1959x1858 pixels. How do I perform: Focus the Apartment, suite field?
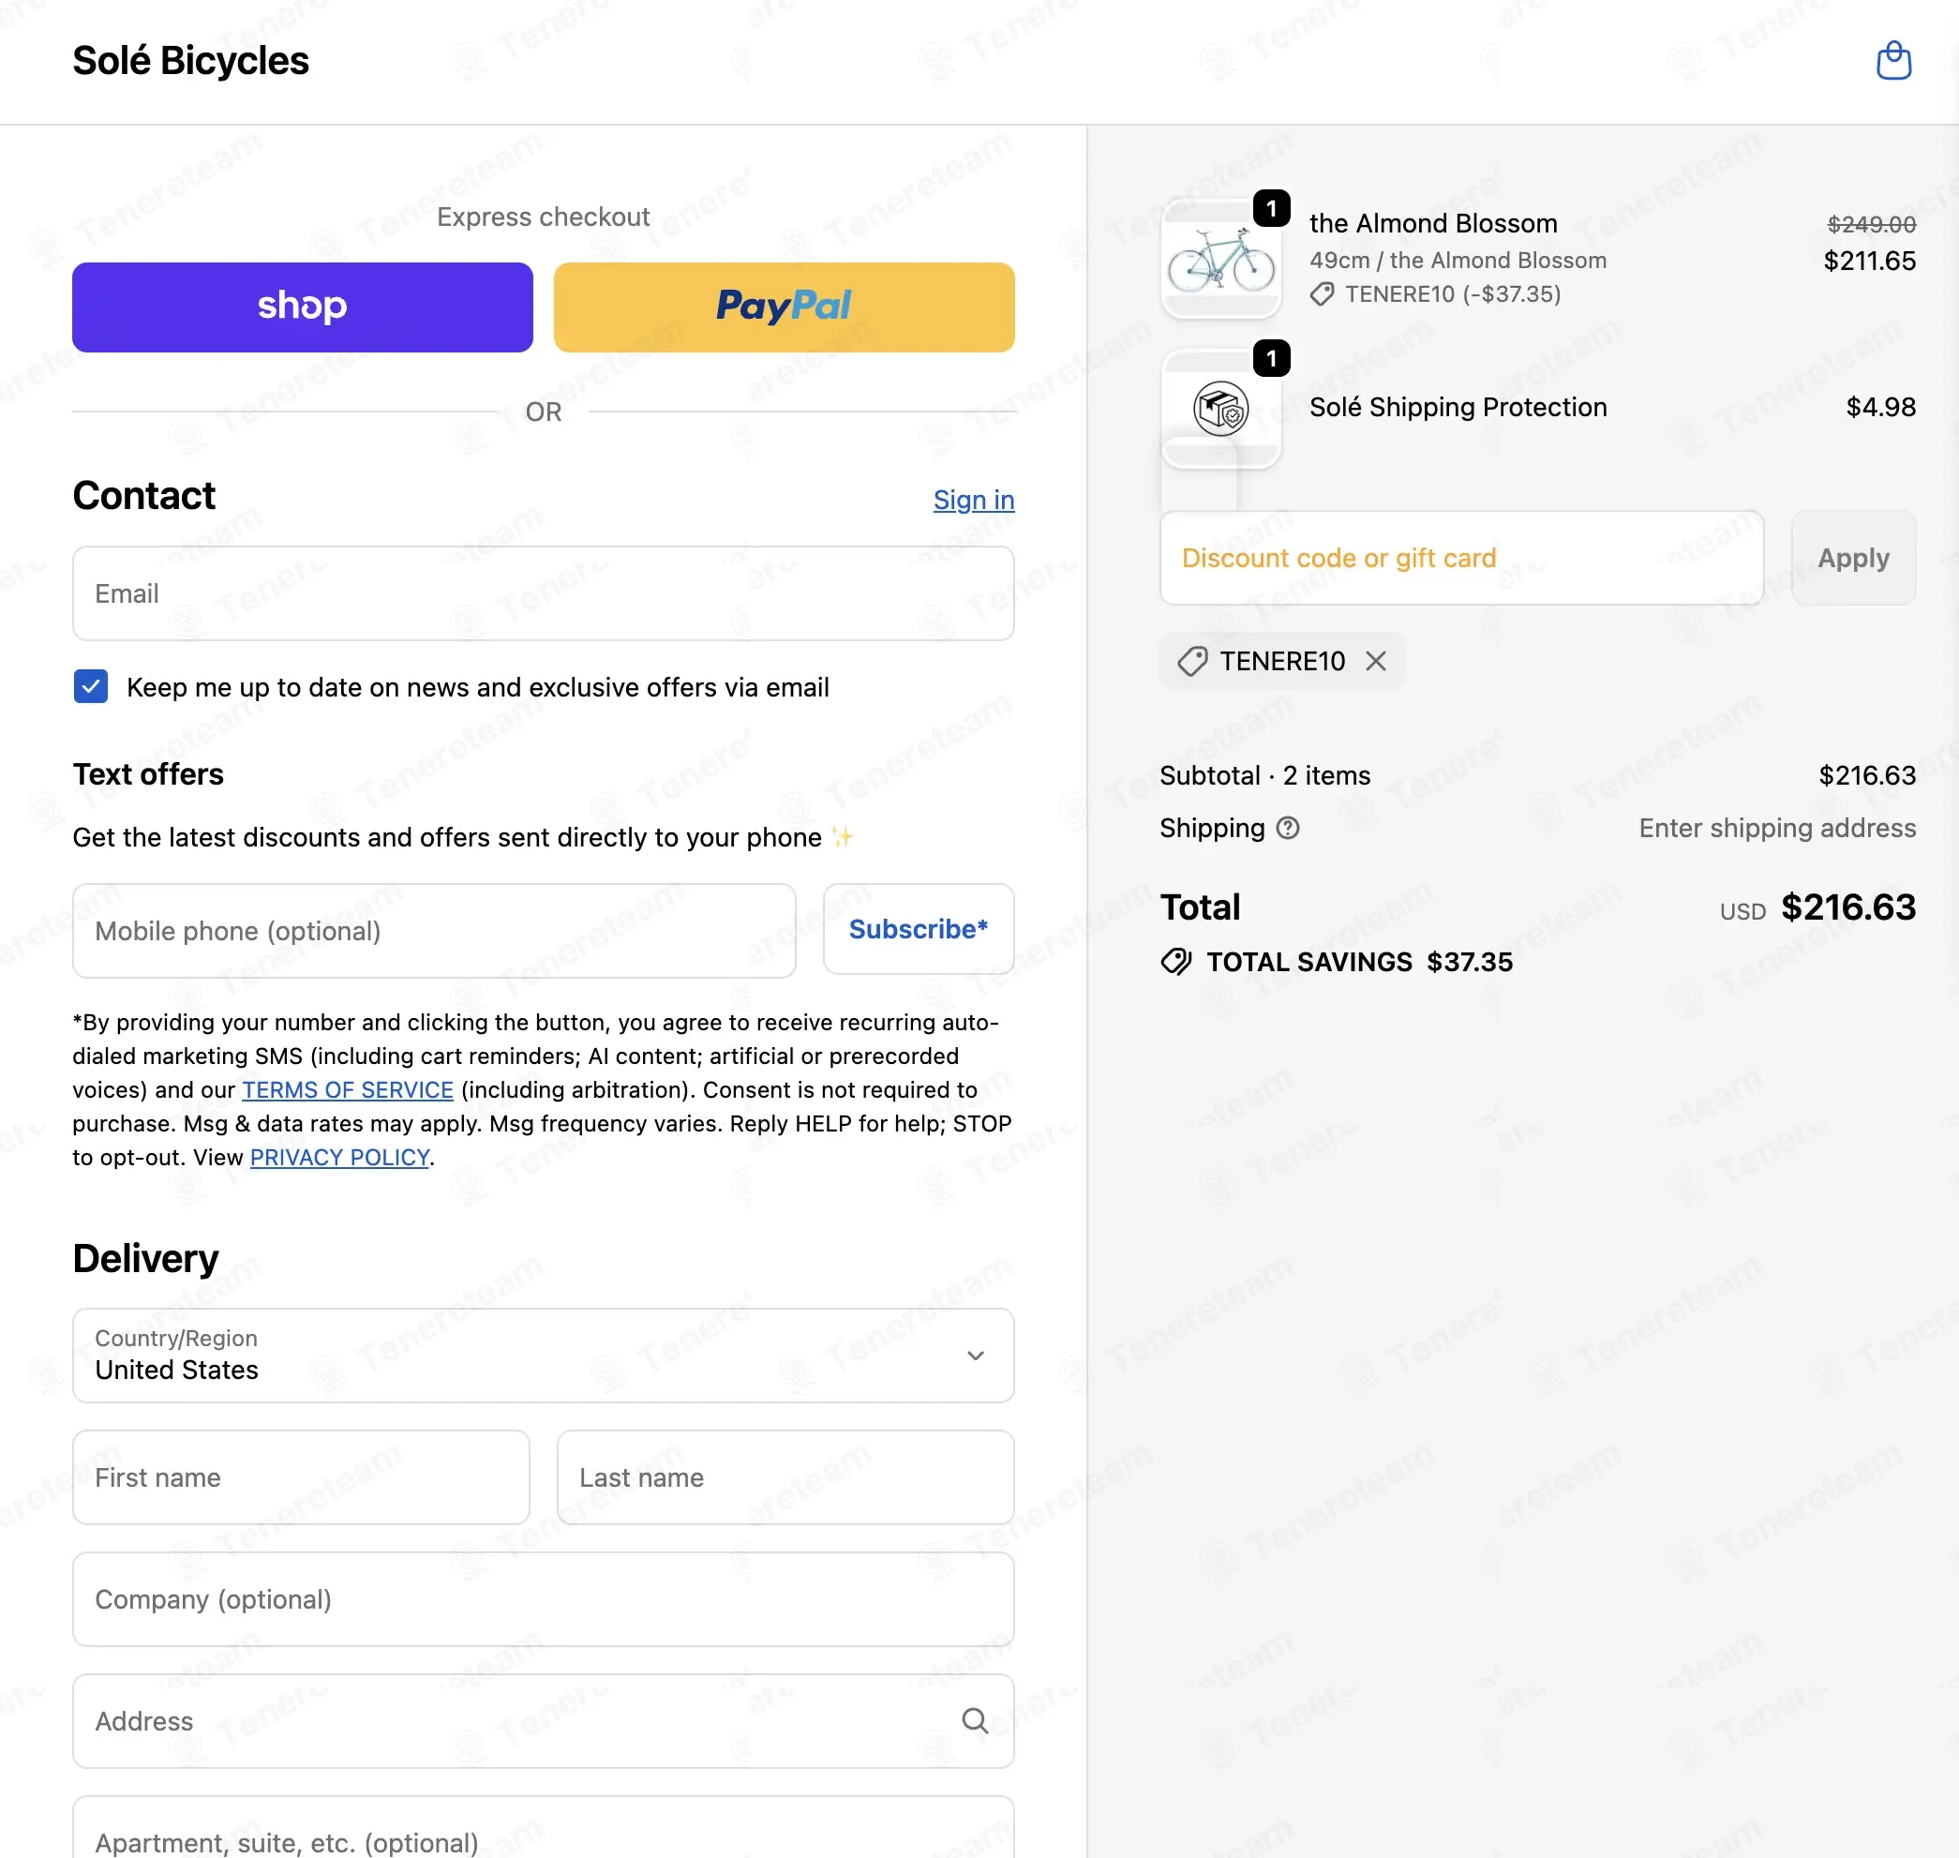543,1828
